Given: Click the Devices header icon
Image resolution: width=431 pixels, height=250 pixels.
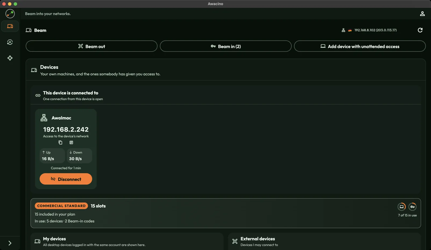Looking at the screenshot, I should pyautogui.click(x=34, y=70).
